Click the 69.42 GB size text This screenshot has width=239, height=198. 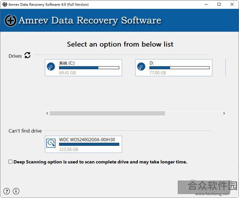[x=67, y=73]
